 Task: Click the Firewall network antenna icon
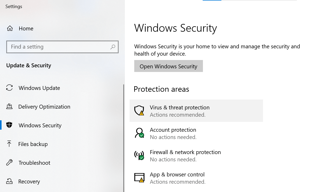(x=139, y=155)
